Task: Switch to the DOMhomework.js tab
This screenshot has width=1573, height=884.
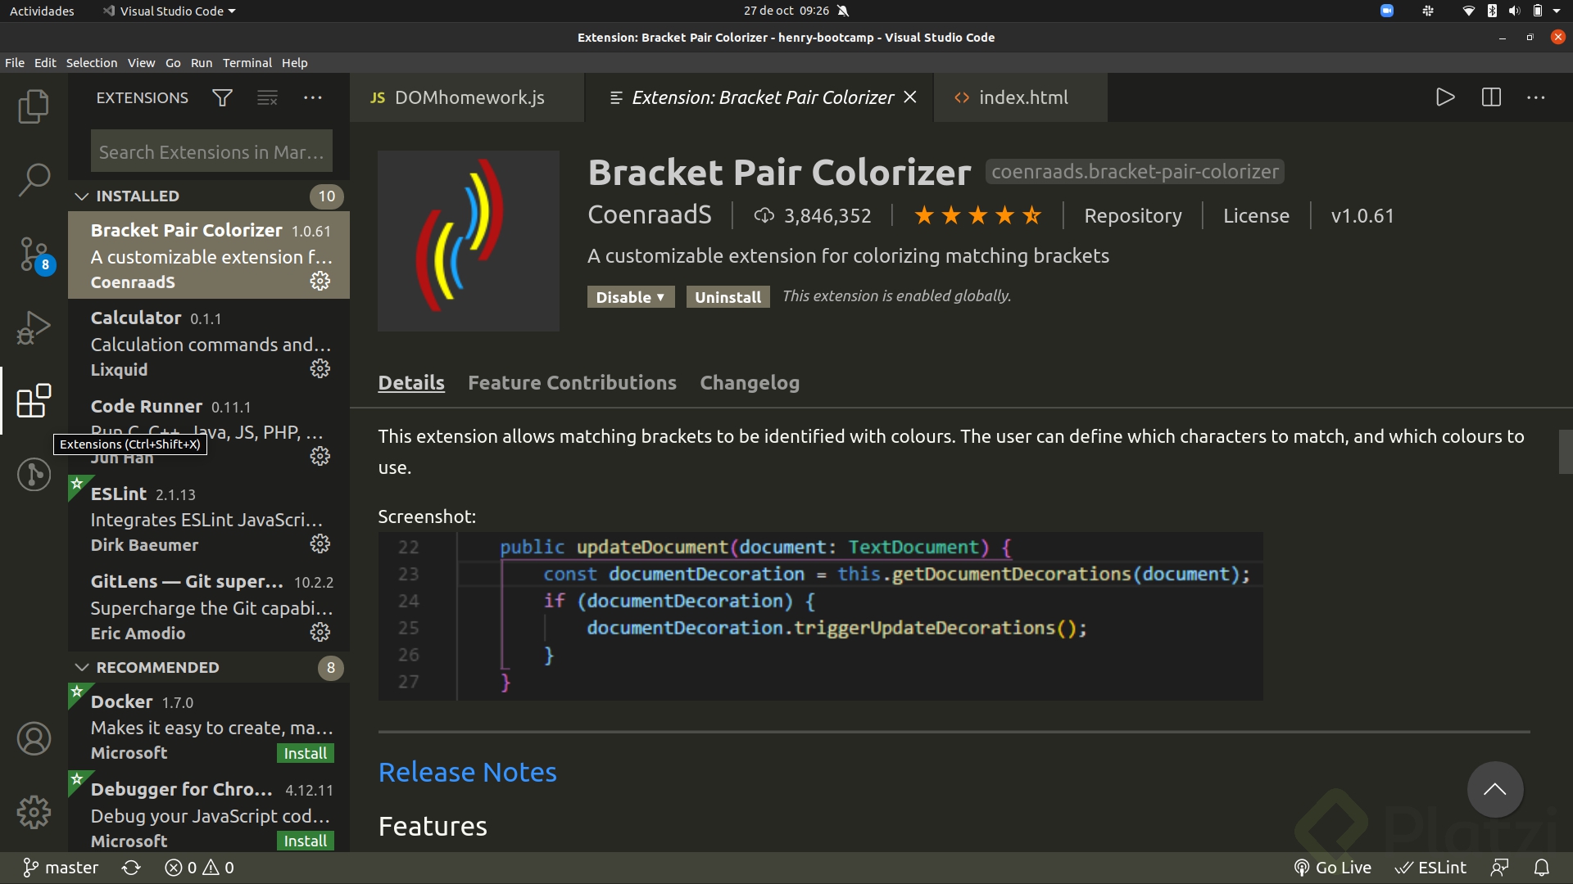Action: tap(467, 97)
